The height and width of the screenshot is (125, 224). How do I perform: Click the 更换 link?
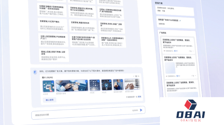(x=140, y=97)
